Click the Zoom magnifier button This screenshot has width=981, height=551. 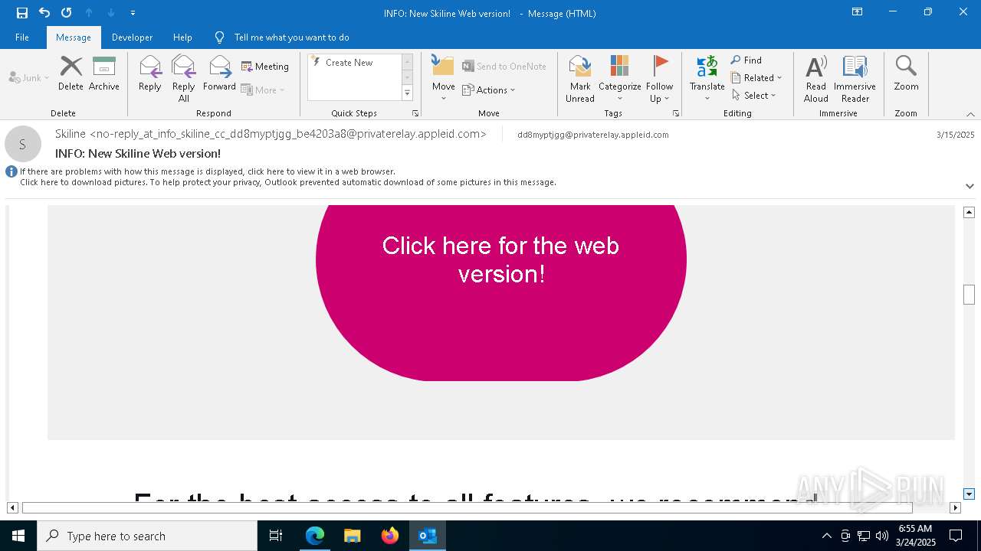coord(906,74)
